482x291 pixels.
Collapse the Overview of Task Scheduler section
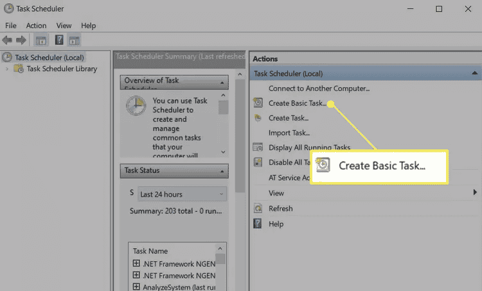point(222,83)
